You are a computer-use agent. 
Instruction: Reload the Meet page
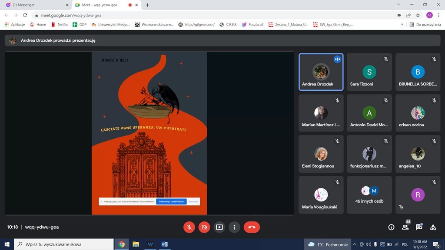[25, 15]
